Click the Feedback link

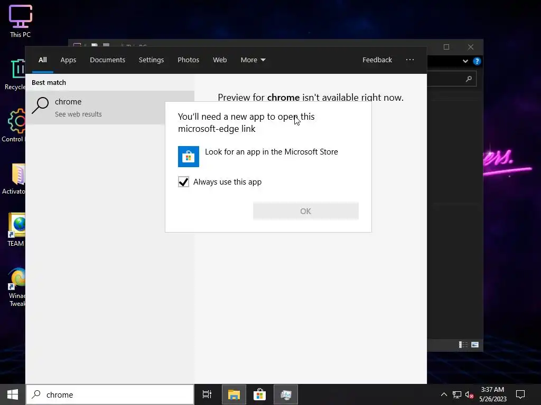click(x=377, y=60)
